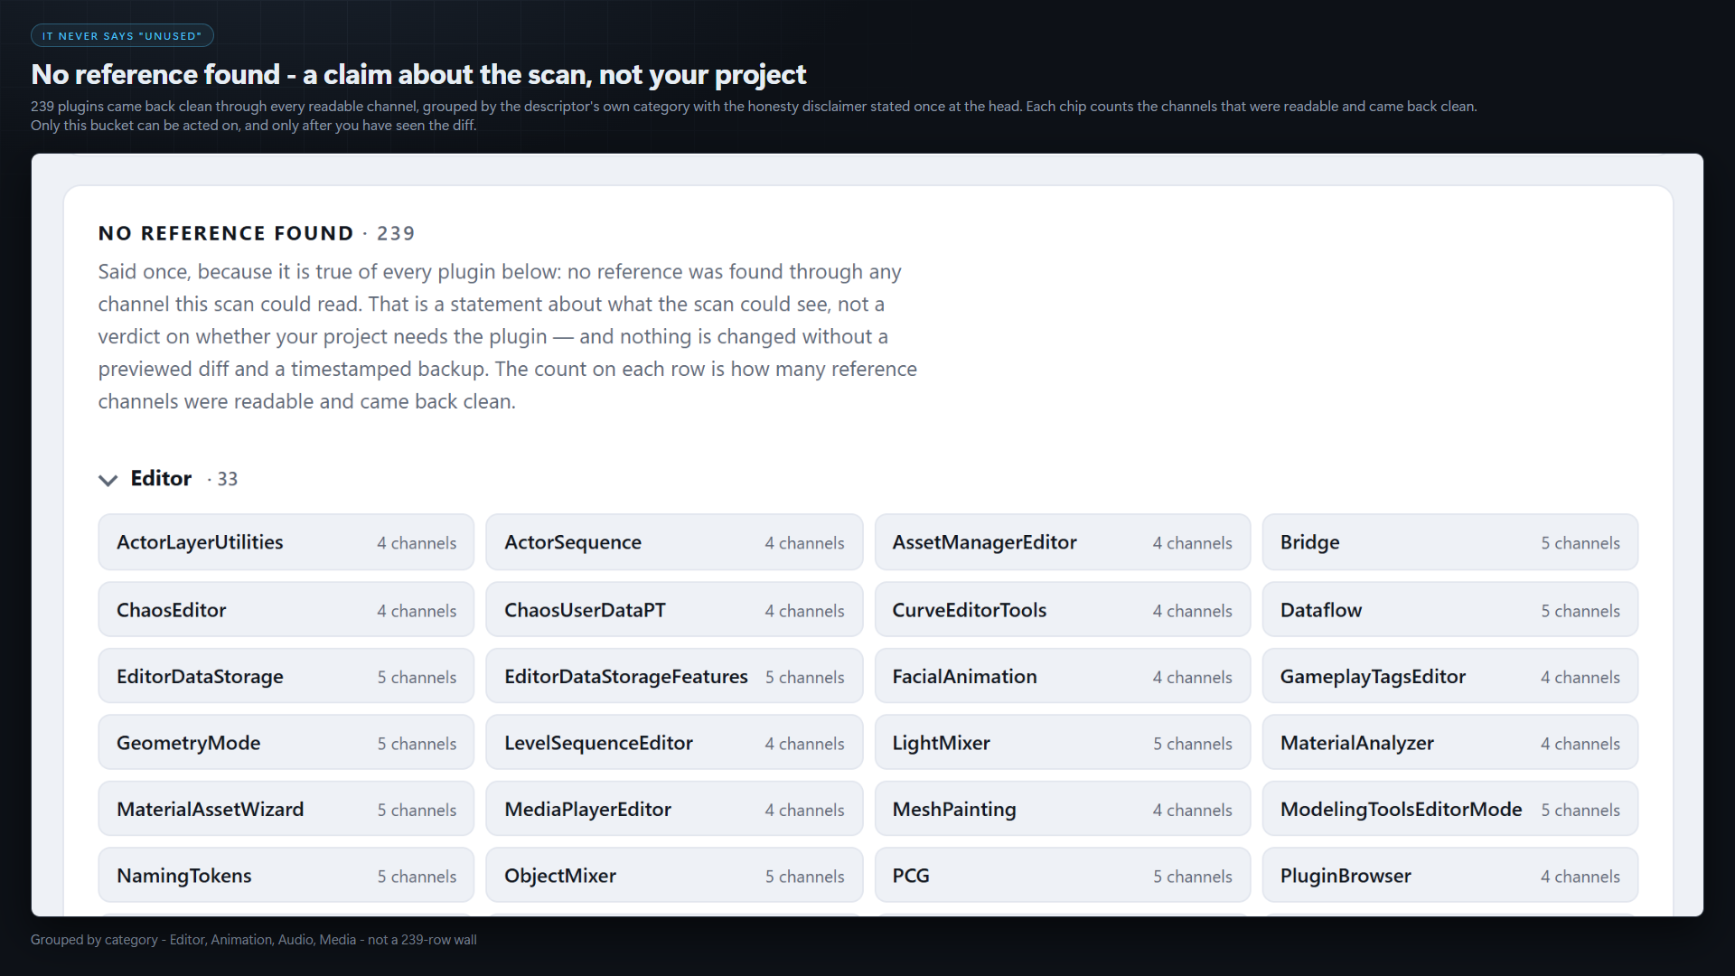Select the MeshPainting plugin chip
This screenshot has height=976, width=1735.
1063,809
